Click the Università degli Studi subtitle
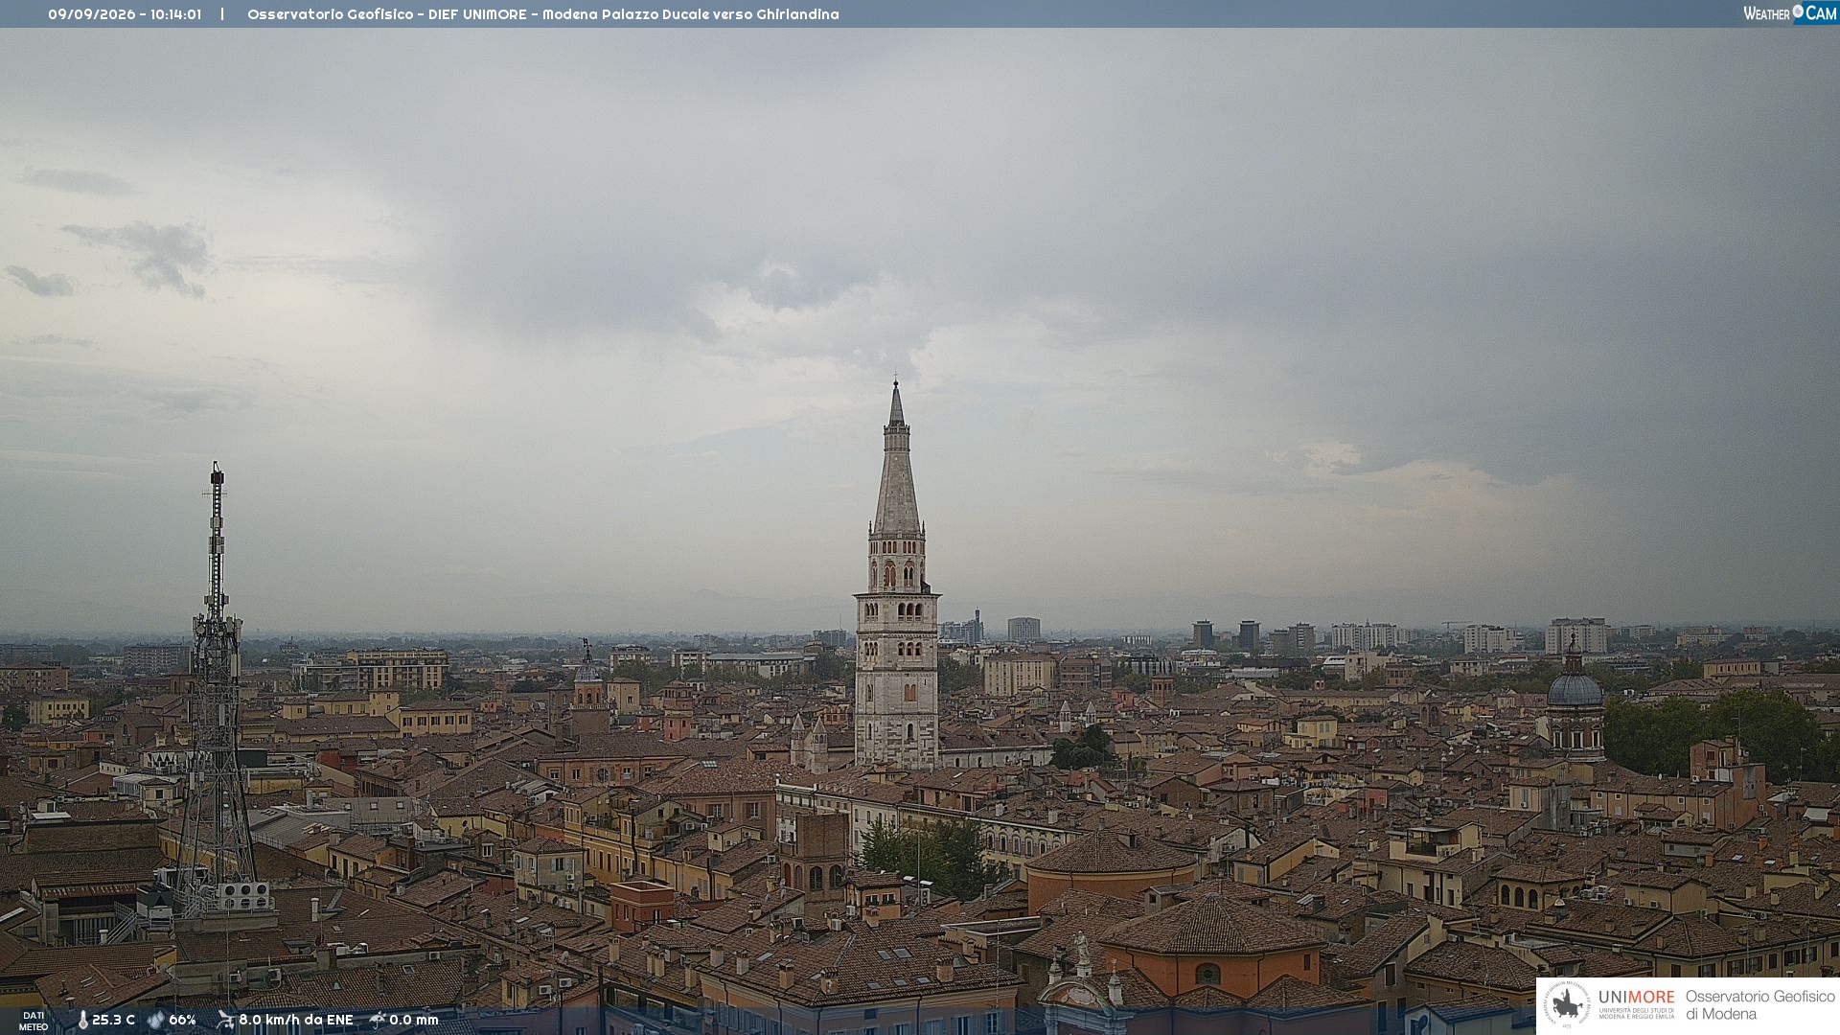Image resolution: width=1840 pixels, height=1035 pixels. coord(1636,1014)
